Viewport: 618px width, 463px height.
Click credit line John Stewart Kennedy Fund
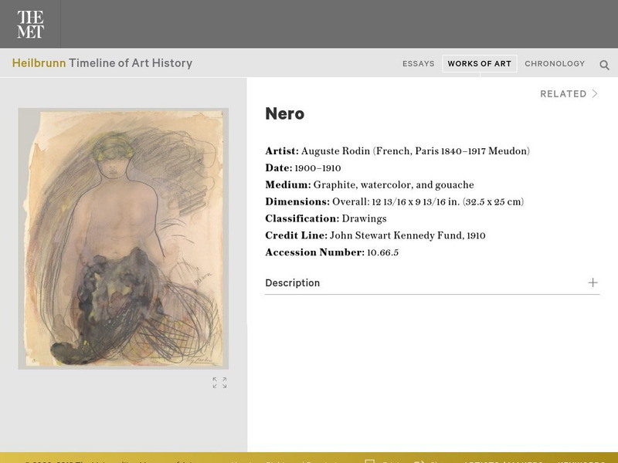click(x=397, y=235)
